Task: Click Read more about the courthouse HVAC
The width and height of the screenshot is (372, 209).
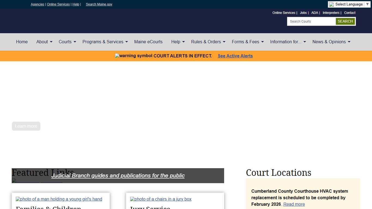Action: click(294, 204)
